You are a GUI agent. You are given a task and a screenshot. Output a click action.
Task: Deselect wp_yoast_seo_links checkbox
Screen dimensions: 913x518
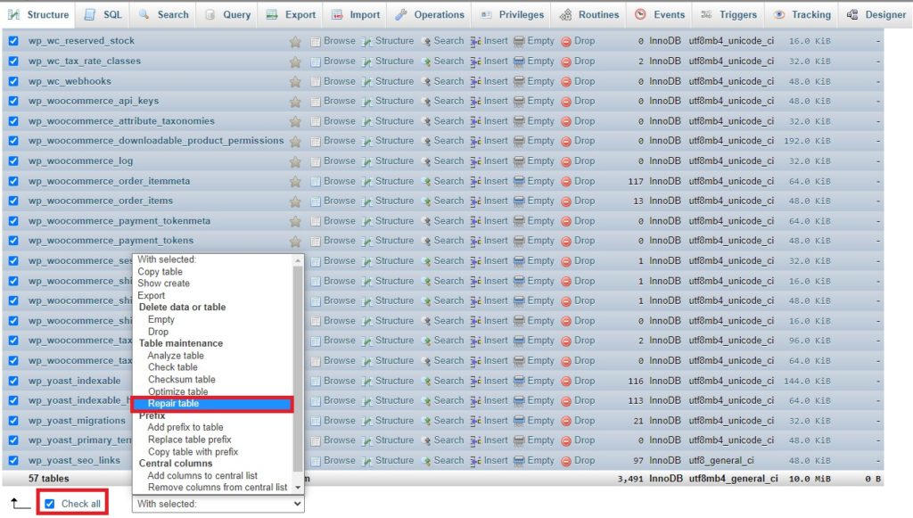[x=13, y=460]
